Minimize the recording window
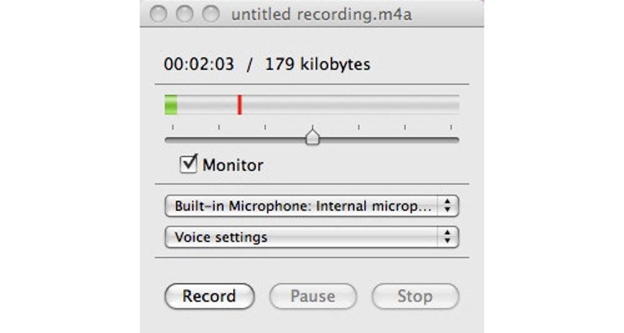 coord(185,14)
